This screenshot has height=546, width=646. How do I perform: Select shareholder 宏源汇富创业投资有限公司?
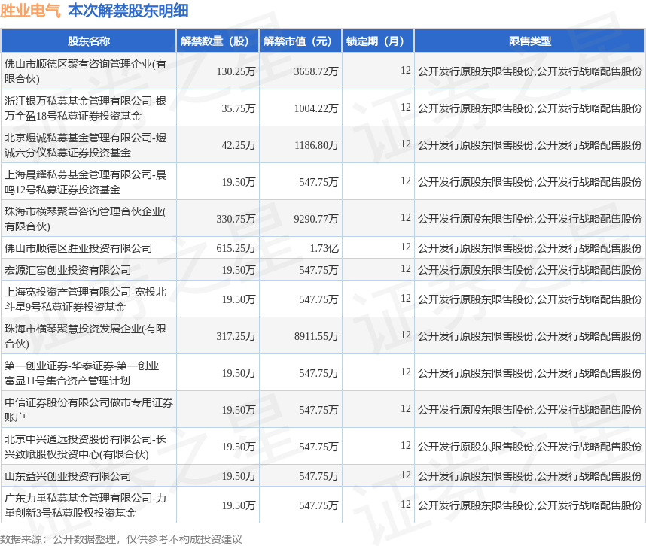68,270
